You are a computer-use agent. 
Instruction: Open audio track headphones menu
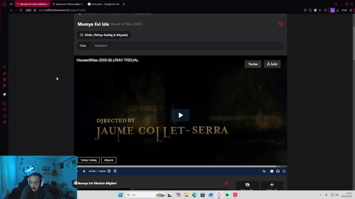(x=278, y=171)
